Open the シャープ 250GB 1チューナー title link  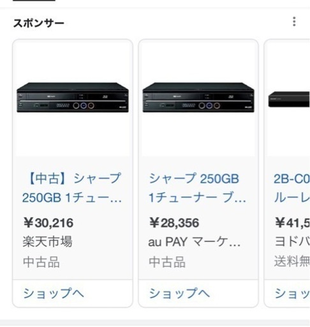tap(197, 188)
